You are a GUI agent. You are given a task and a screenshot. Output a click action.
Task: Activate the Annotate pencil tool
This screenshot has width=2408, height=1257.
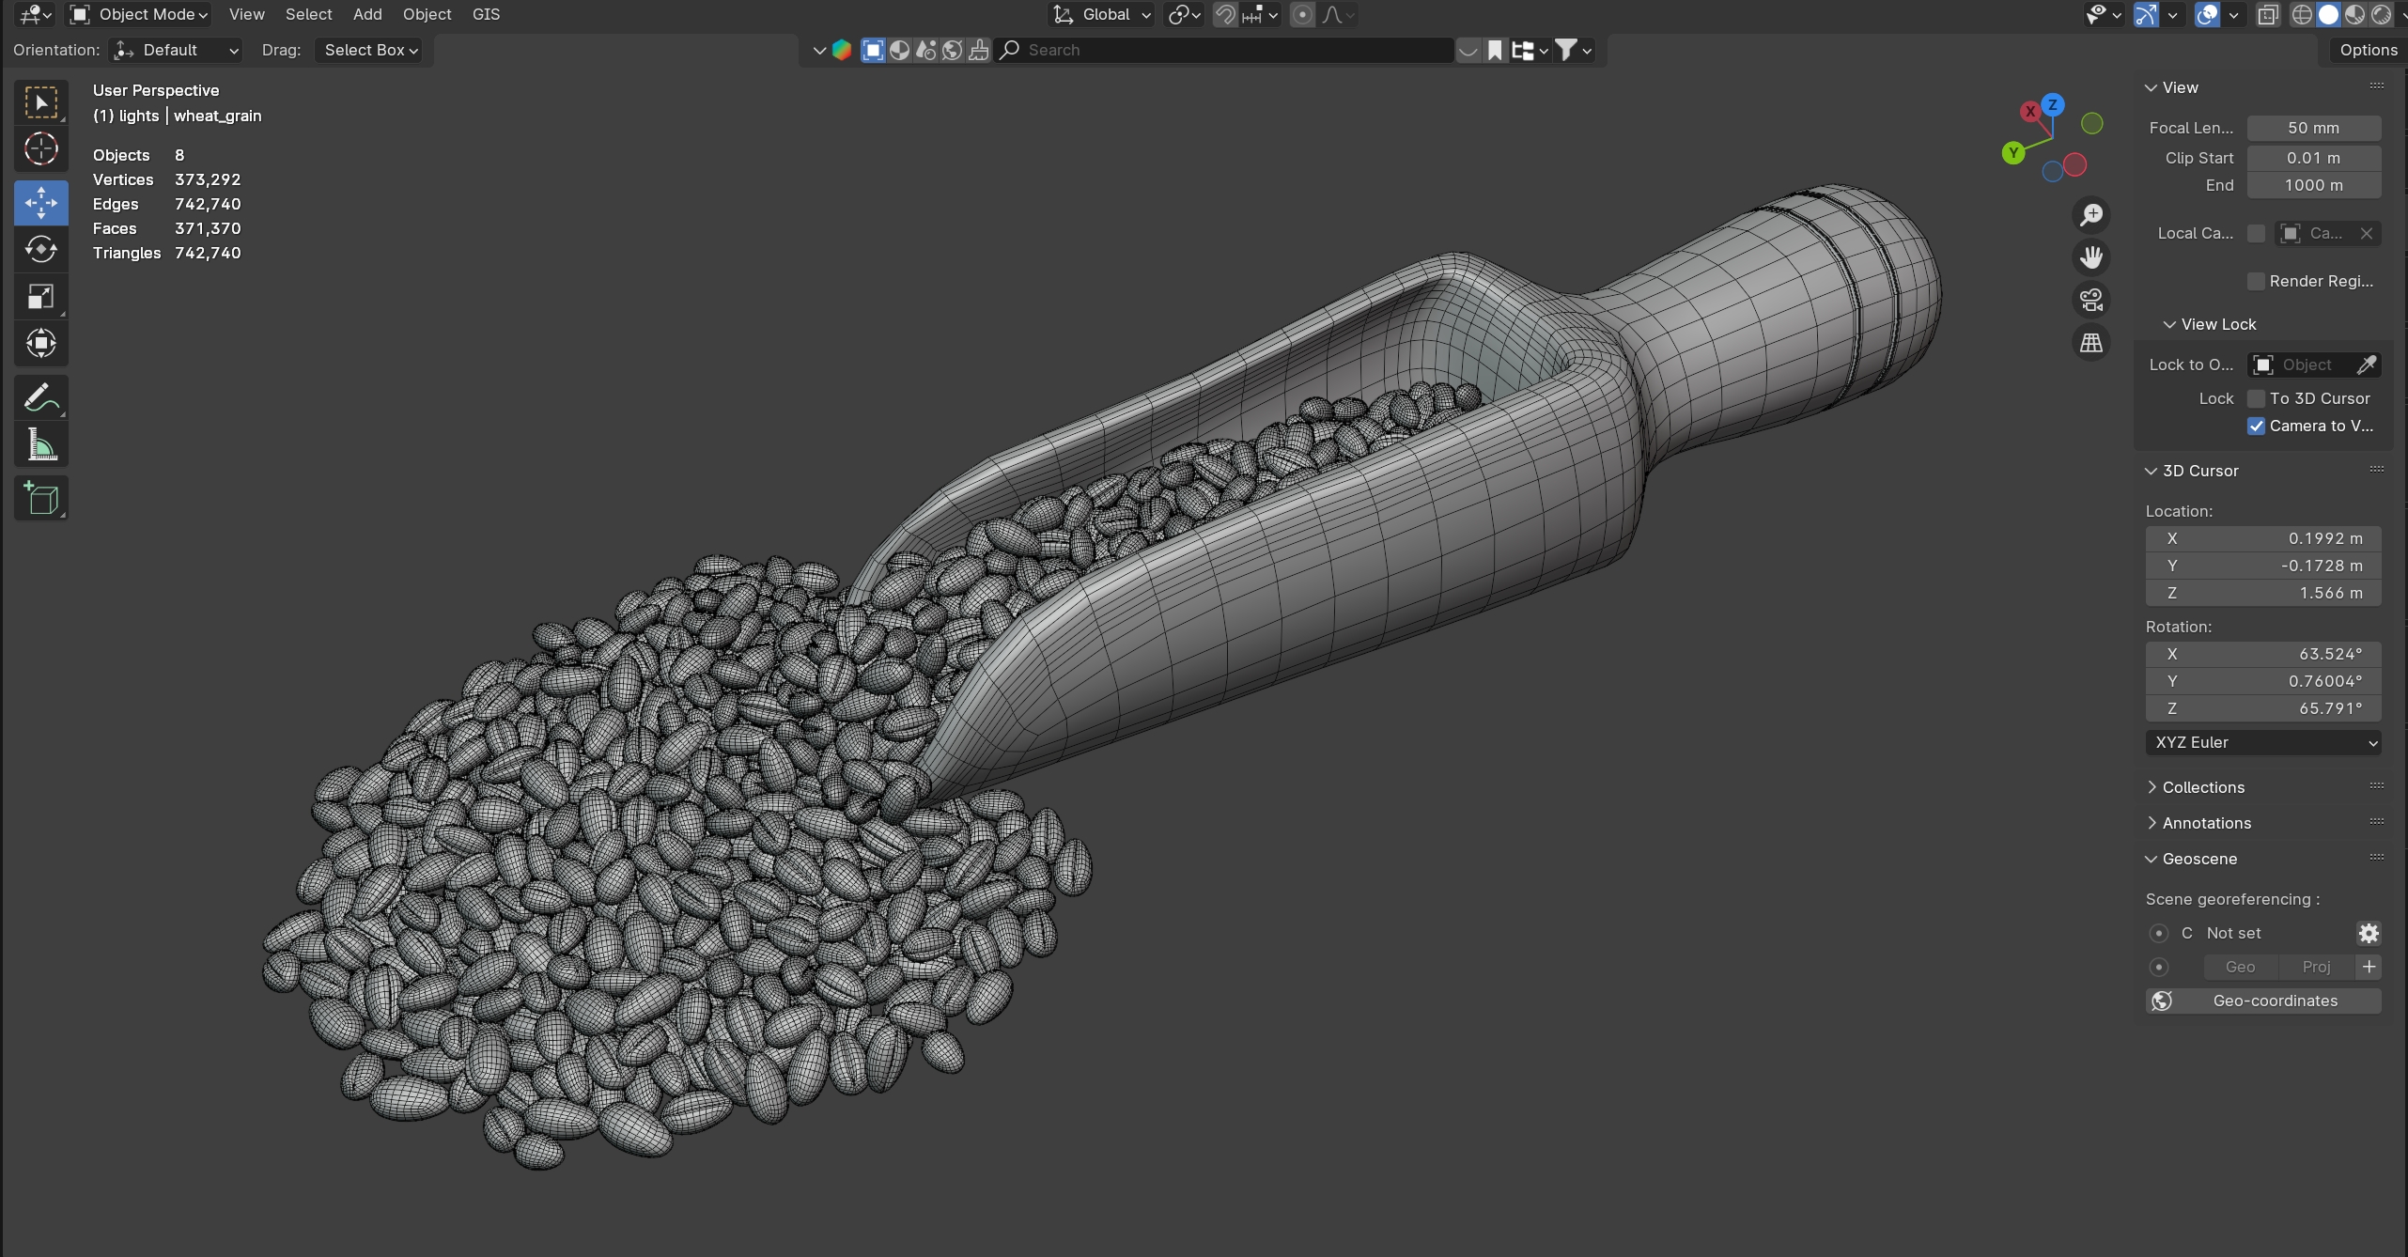coord(40,398)
